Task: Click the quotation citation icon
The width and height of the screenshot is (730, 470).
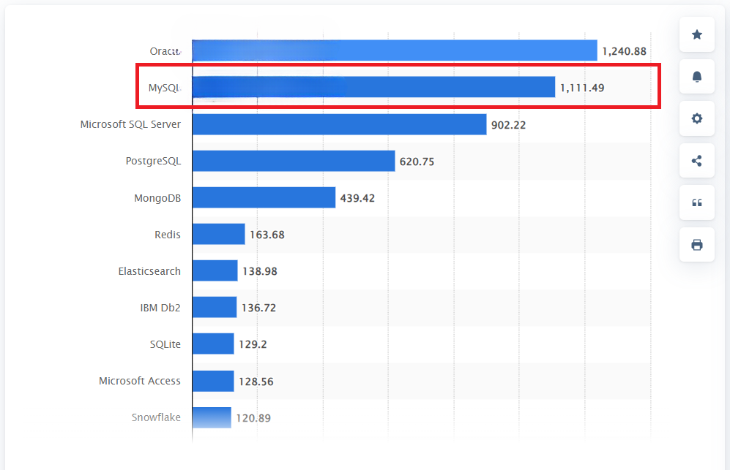Action: click(696, 202)
